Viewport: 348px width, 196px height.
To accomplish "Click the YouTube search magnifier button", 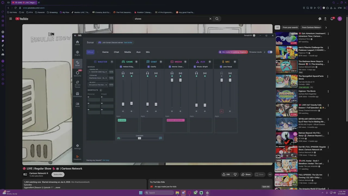I will point(217,19).
